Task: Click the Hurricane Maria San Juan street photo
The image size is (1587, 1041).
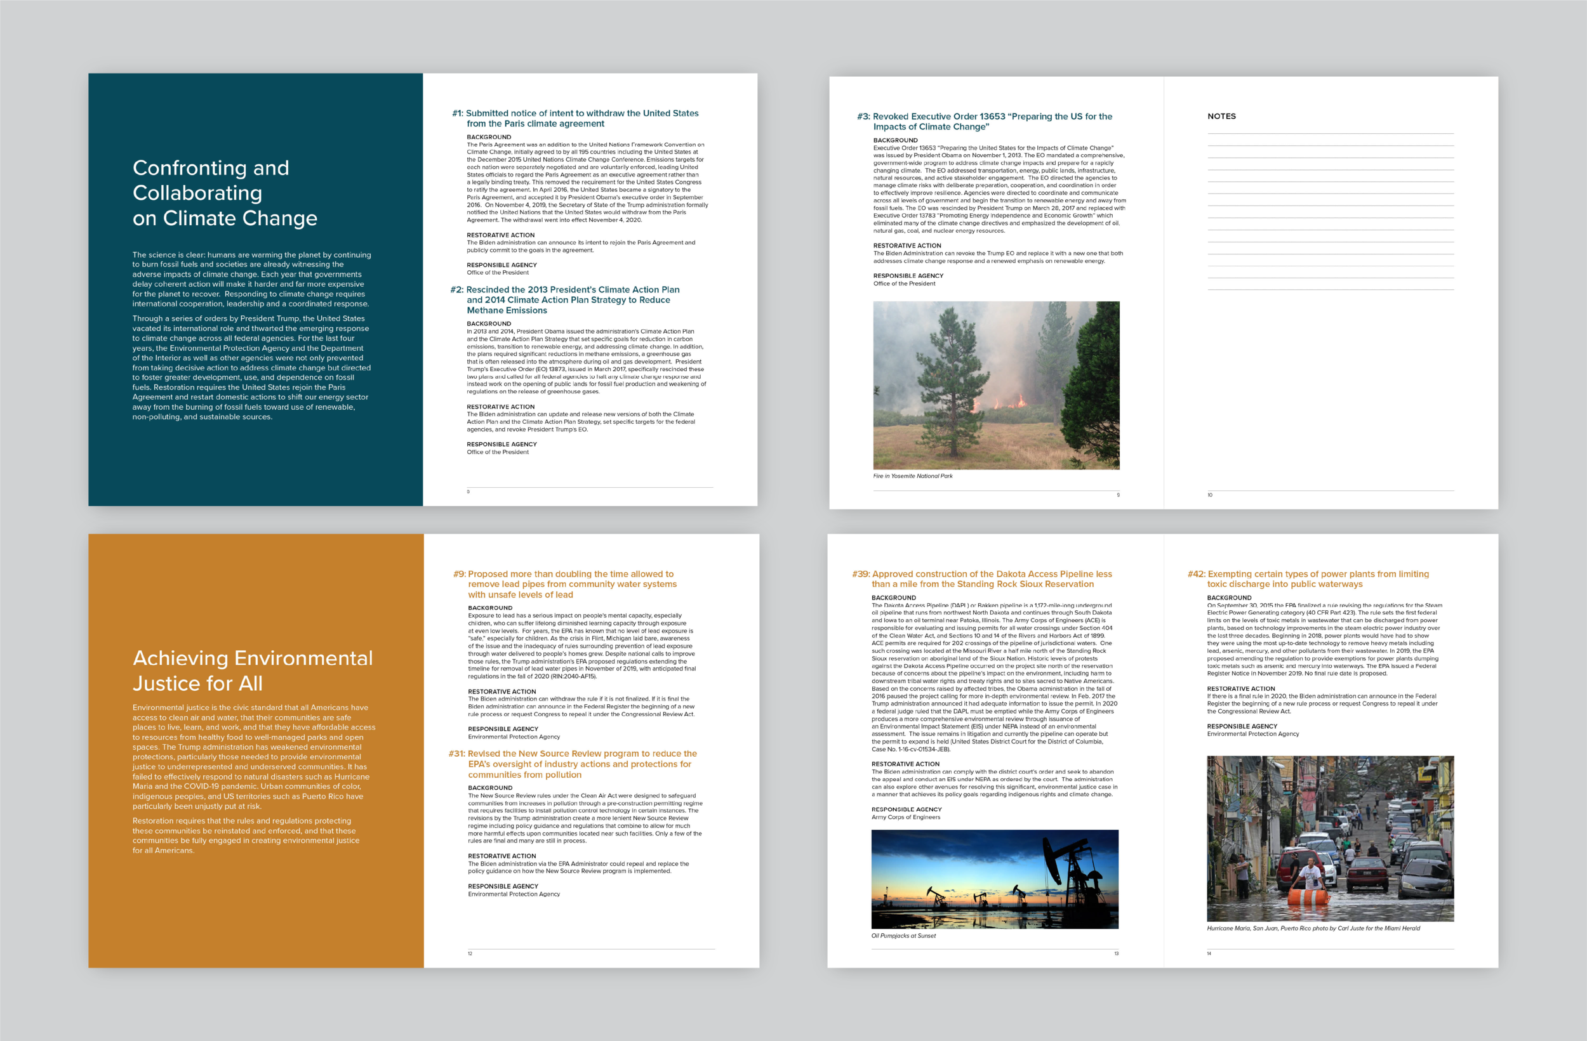Action: coord(1330,838)
